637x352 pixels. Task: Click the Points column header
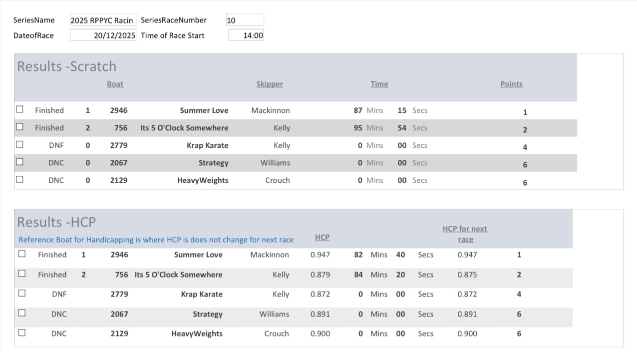coord(511,84)
